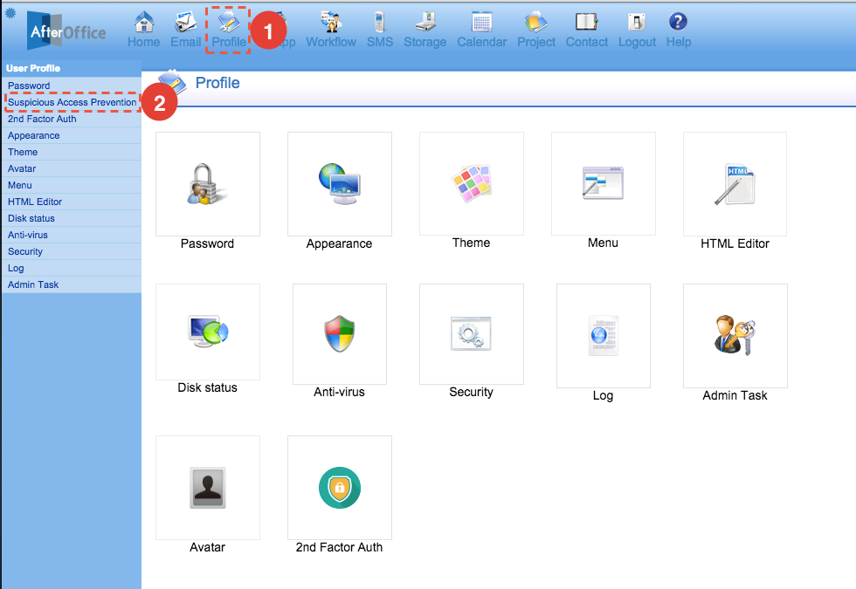The height and width of the screenshot is (589, 856).
Task: Open the SMS phone icon
Action: click(380, 22)
